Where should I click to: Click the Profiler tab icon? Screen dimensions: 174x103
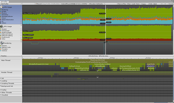(x=1, y=2)
